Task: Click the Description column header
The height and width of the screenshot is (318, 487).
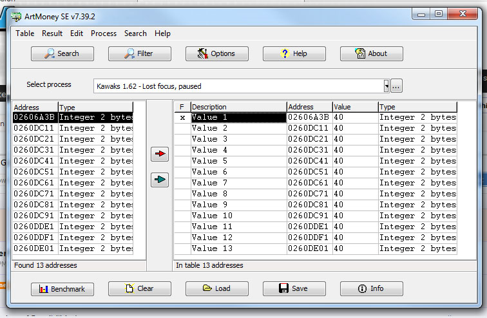Action: coord(238,107)
